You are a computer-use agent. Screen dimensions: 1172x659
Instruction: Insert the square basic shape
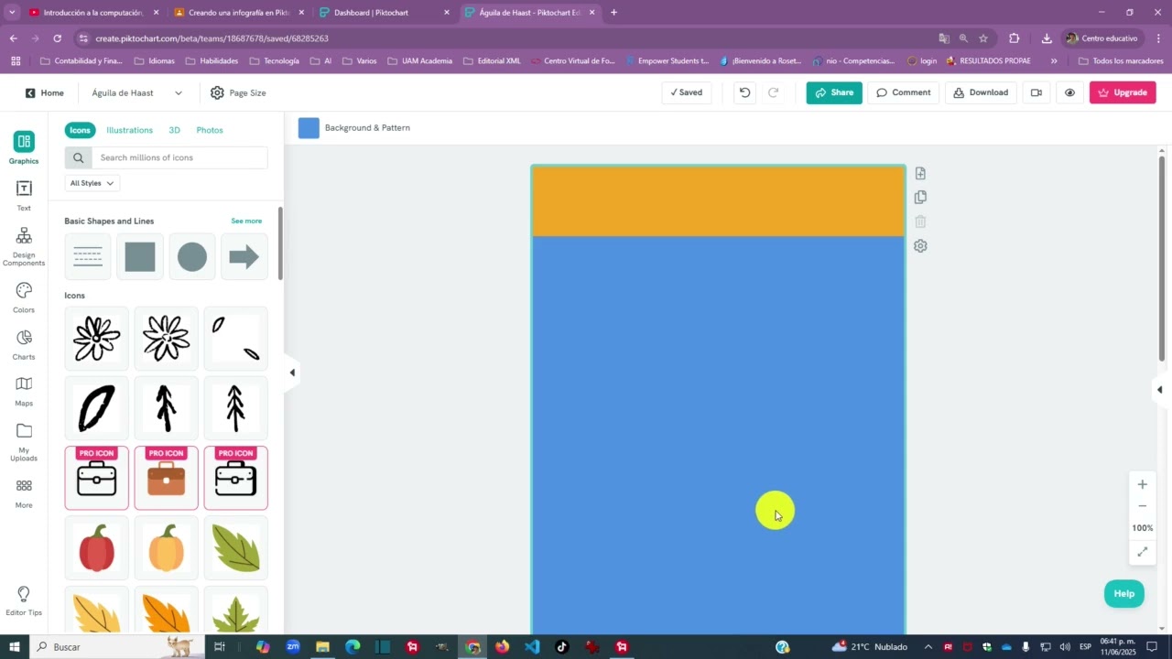(140, 257)
